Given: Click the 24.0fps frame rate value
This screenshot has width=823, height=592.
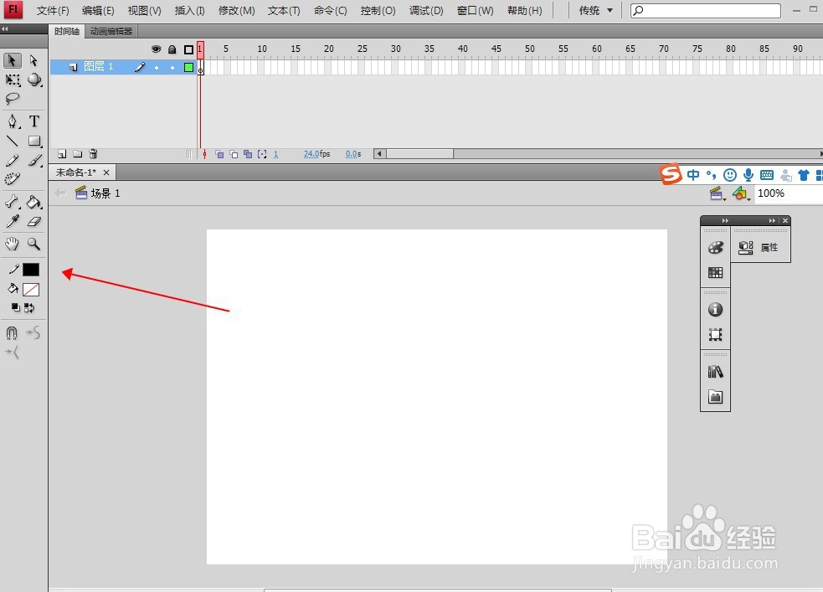Looking at the screenshot, I should 316,154.
